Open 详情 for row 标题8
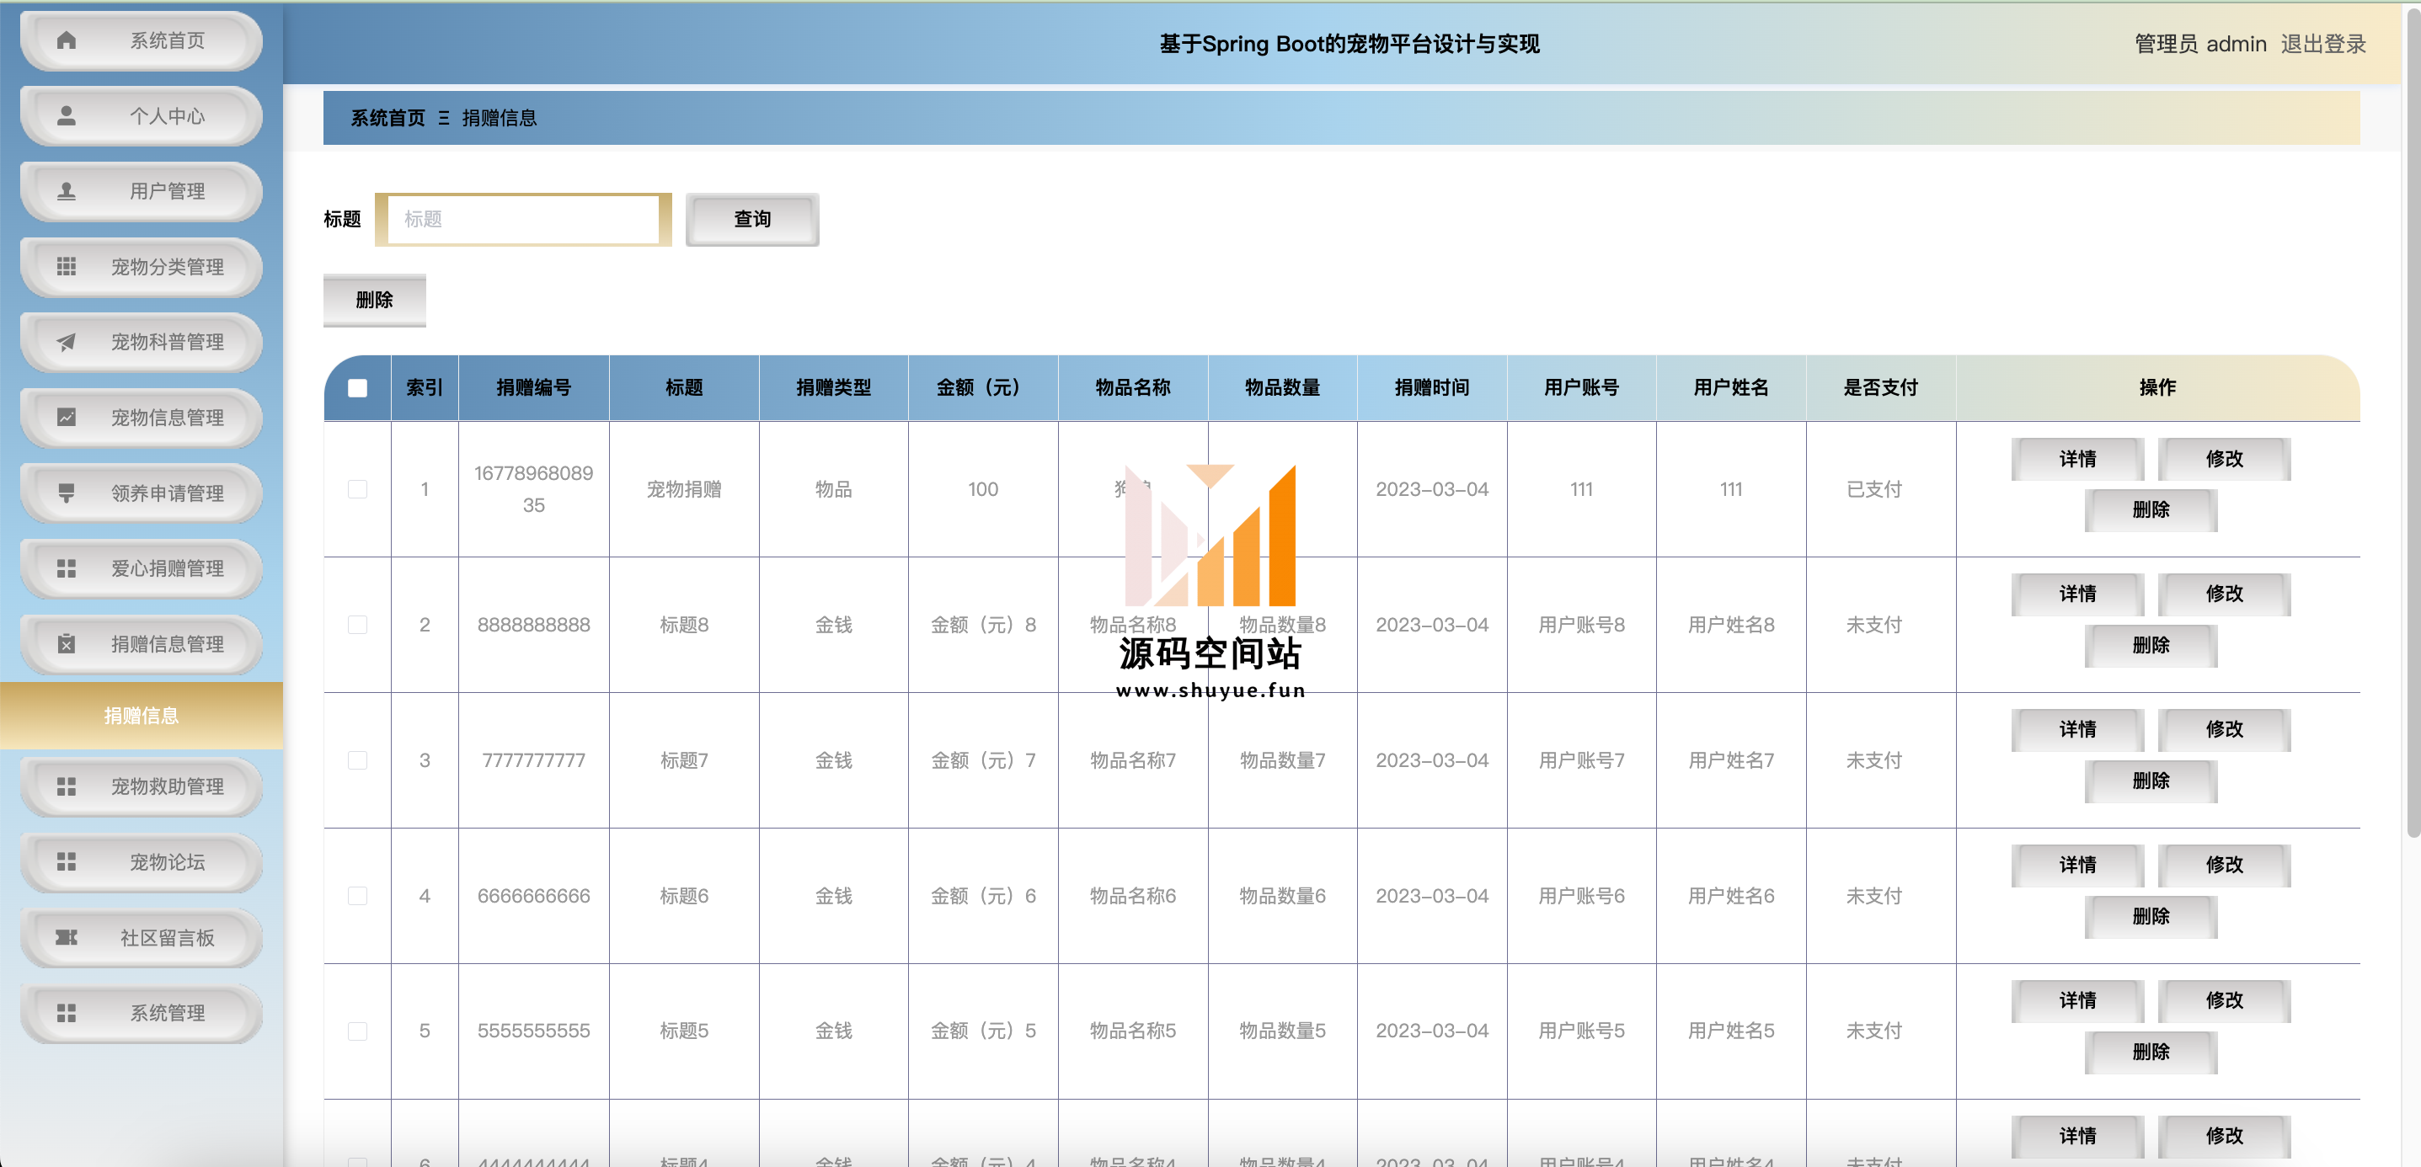Screen dimensions: 2421x1167 (x=2077, y=594)
